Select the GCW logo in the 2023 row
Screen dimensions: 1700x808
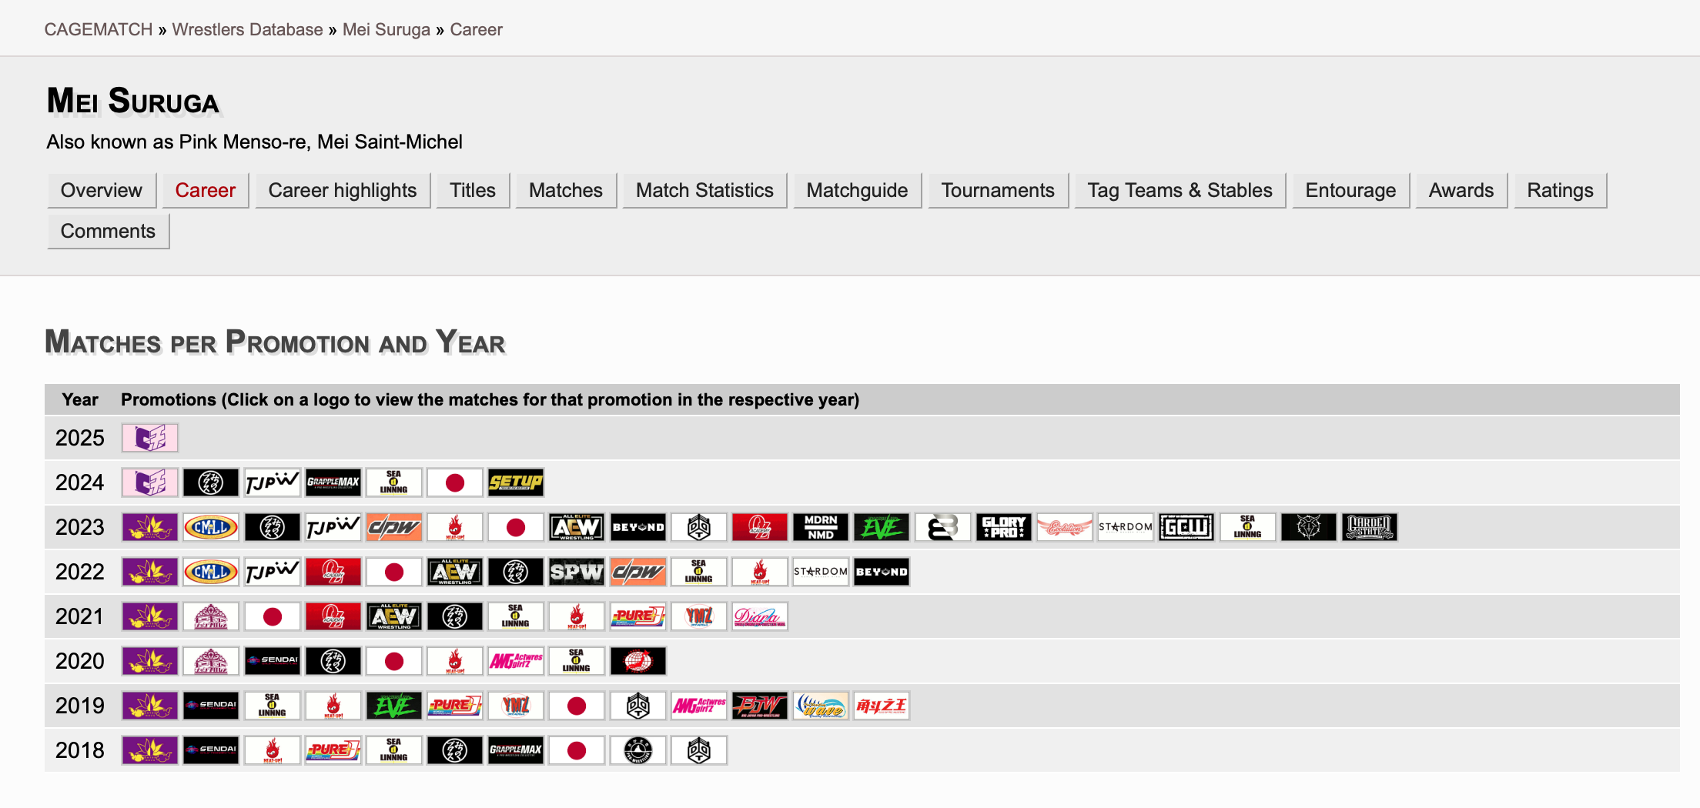pyautogui.click(x=1186, y=527)
